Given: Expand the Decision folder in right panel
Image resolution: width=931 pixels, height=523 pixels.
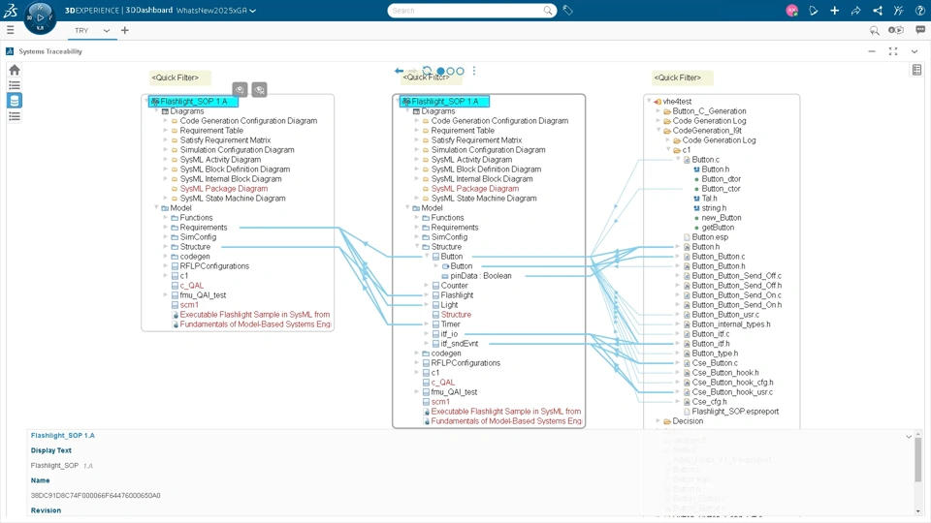Looking at the screenshot, I should point(658,421).
